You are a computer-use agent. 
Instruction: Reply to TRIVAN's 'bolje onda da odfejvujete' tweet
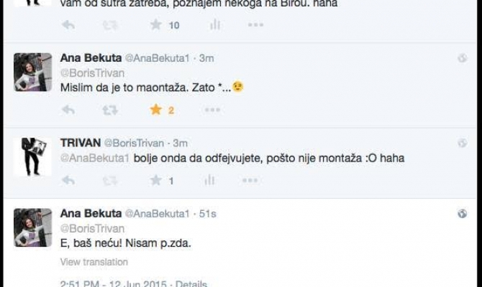pyautogui.click(x=69, y=182)
